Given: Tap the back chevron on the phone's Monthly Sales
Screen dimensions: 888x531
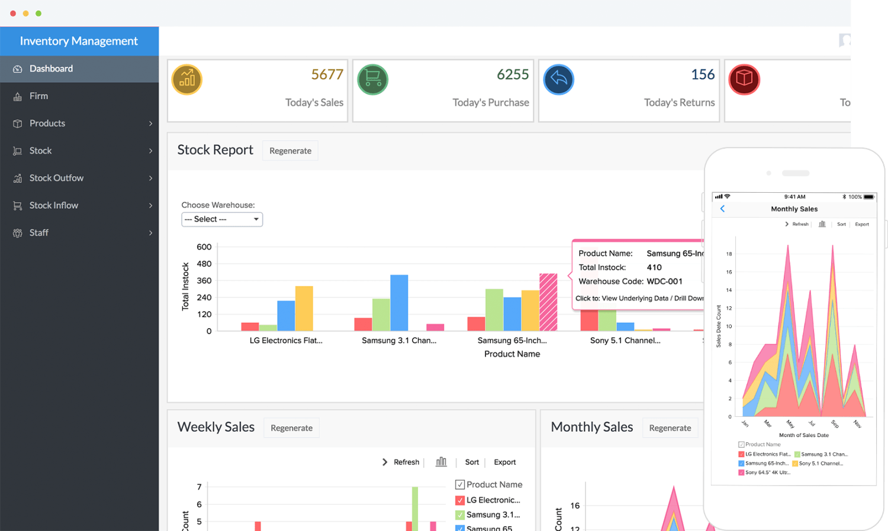Looking at the screenshot, I should click(722, 209).
